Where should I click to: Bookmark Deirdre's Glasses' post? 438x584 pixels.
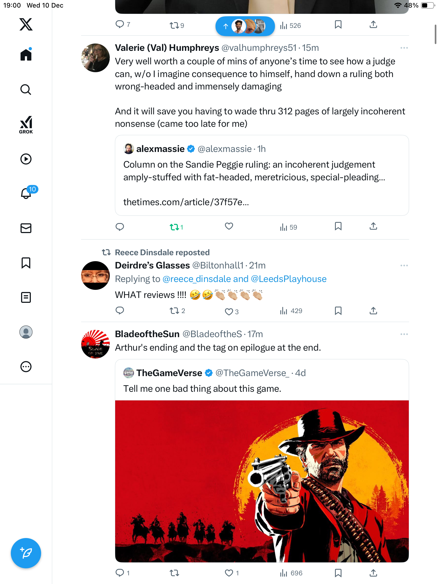point(338,311)
